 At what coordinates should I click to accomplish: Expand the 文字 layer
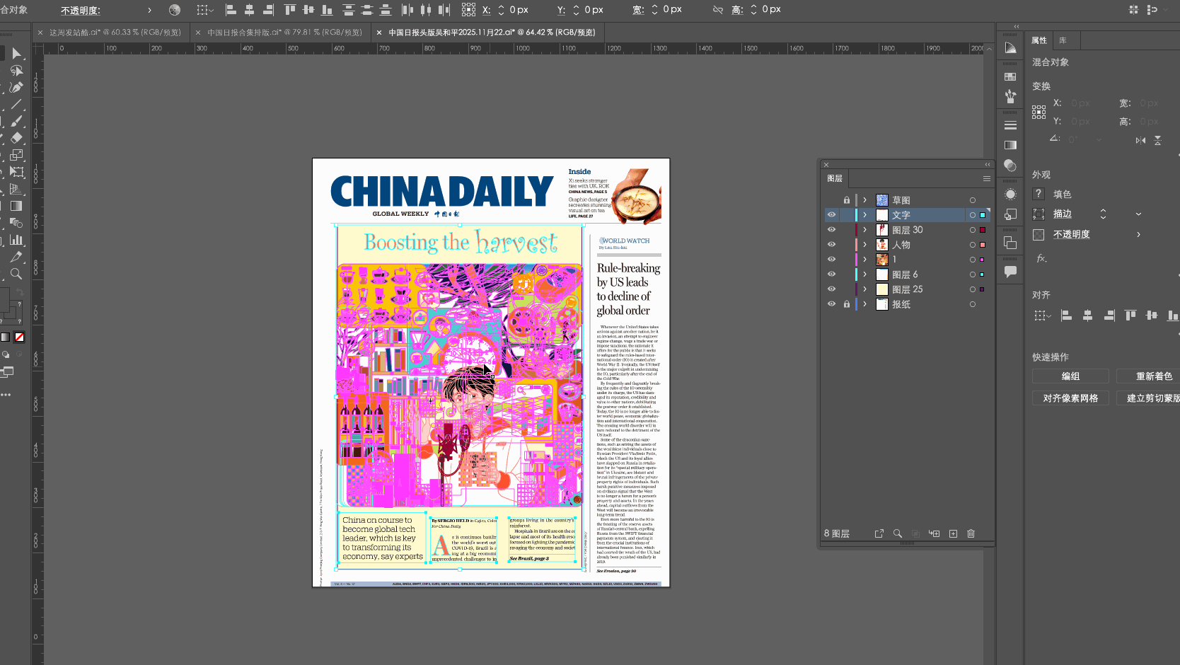(x=864, y=215)
